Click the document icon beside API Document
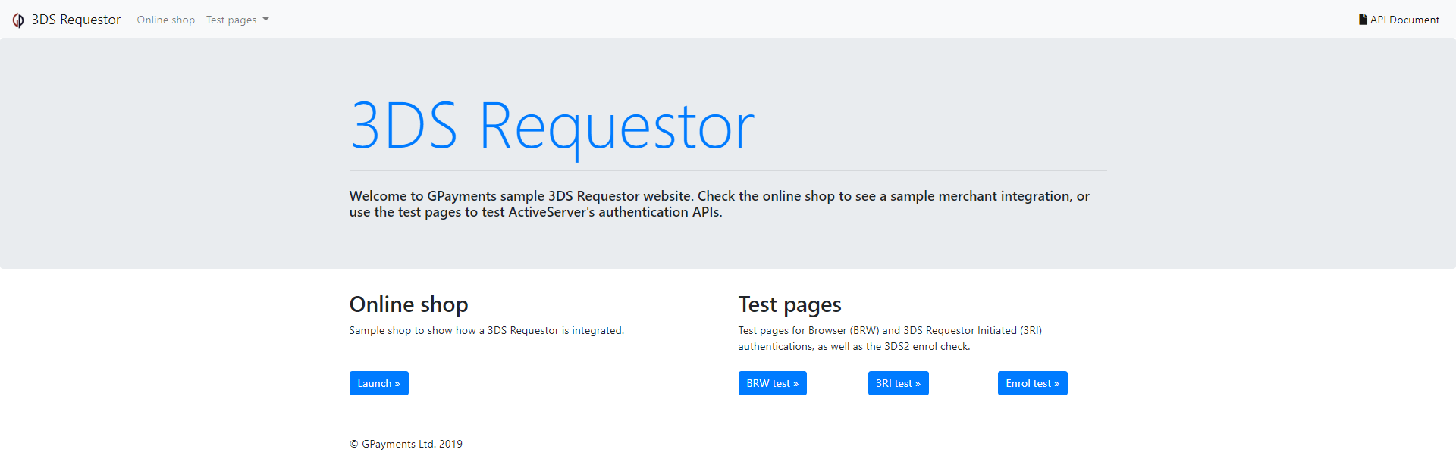Viewport: 1456px width, 468px height. tap(1363, 20)
